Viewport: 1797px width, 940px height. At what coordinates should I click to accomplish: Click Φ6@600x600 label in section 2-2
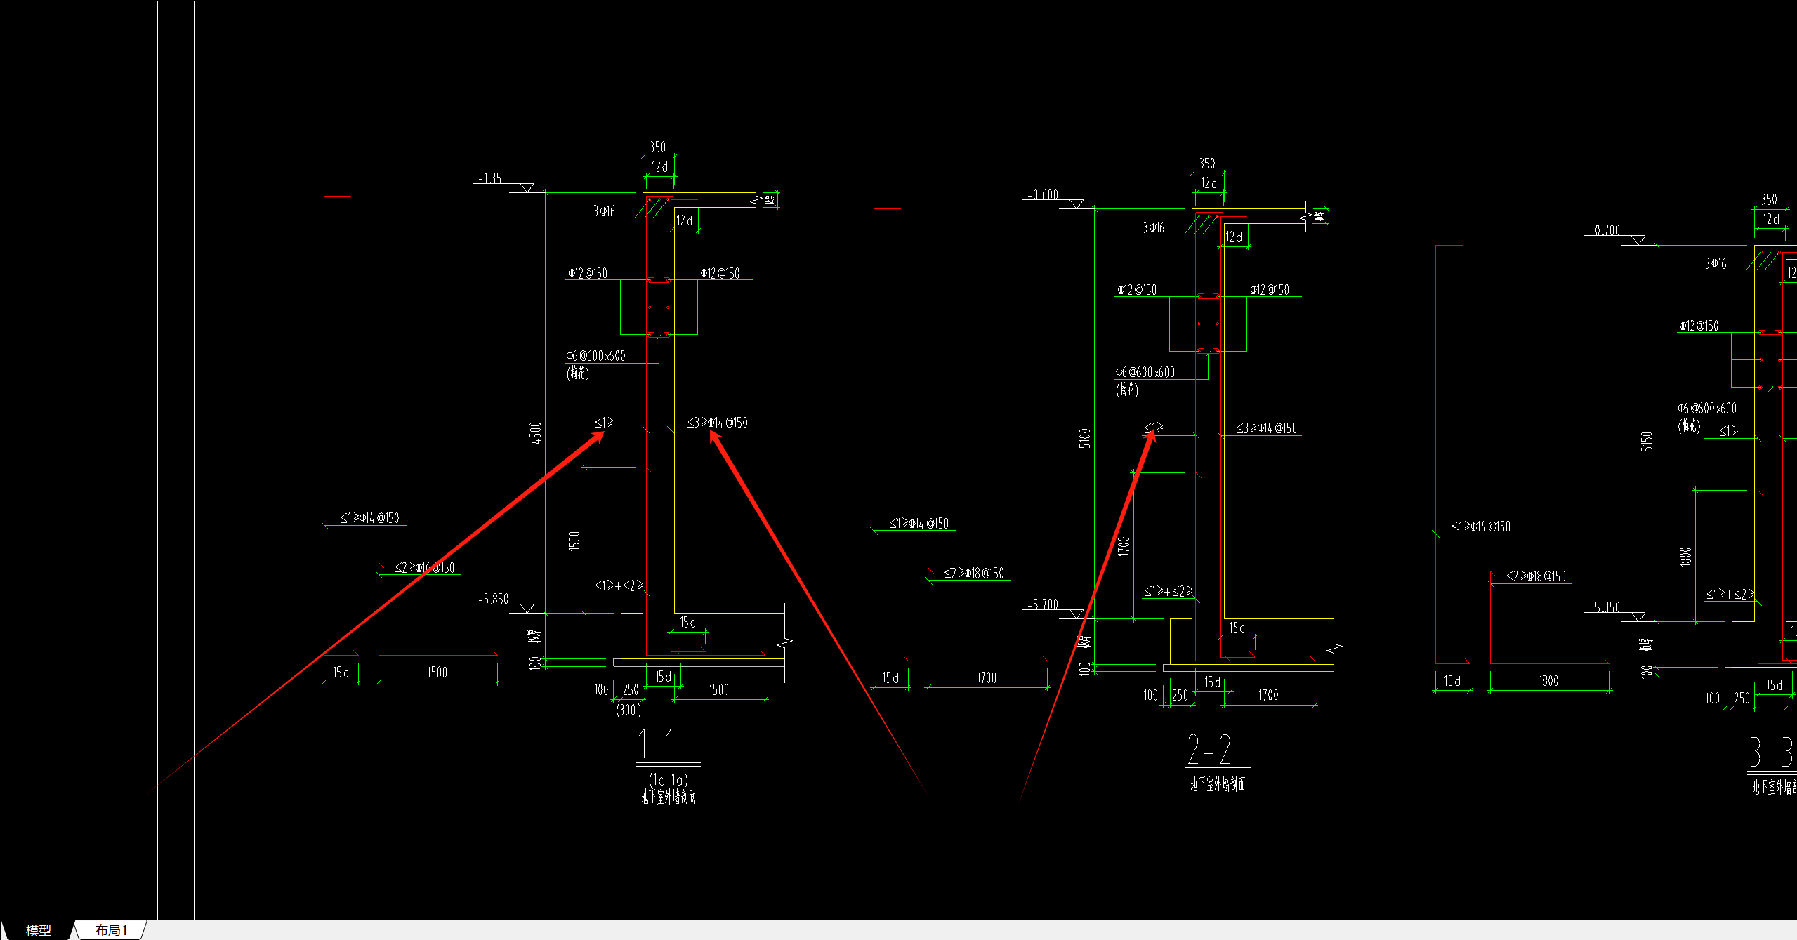[x=1145, y=372]
